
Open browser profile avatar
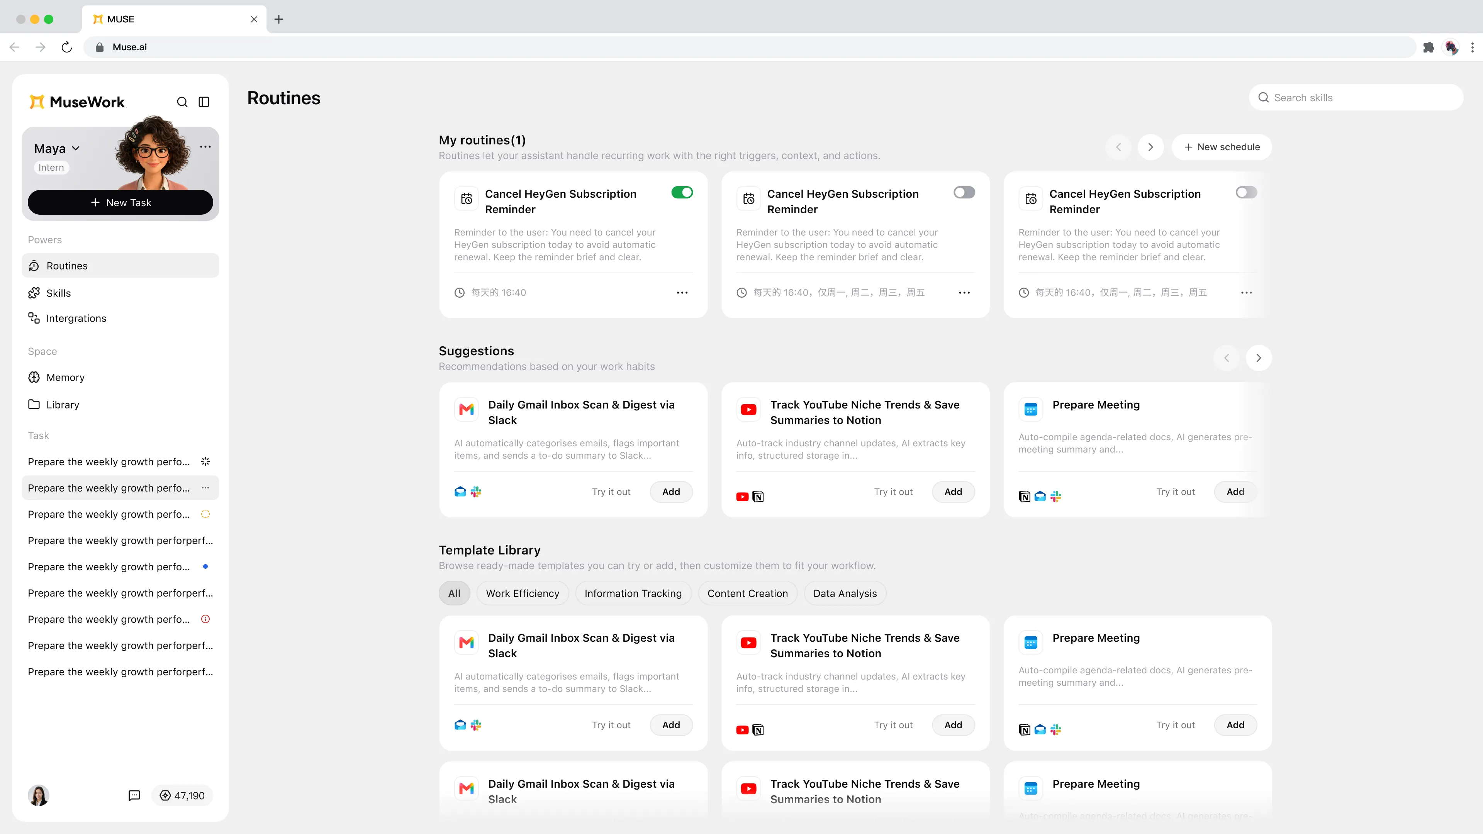click(x=1451, y=47)
